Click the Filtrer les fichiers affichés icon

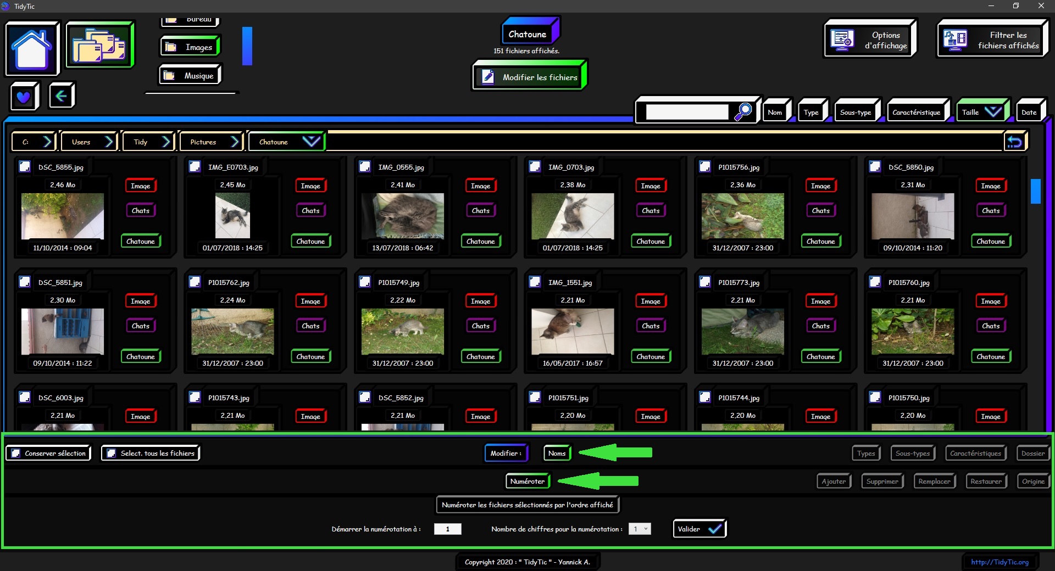[x=955, y=40]
